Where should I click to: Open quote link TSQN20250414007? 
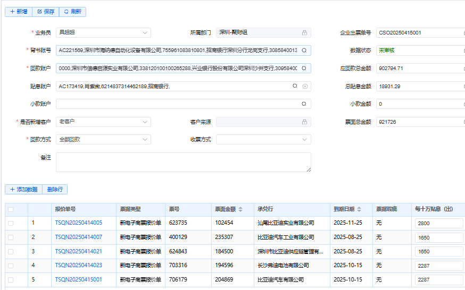(x=79, y=237)
